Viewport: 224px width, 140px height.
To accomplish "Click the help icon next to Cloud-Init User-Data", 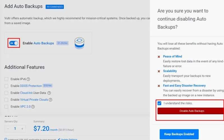I will 49,93.
